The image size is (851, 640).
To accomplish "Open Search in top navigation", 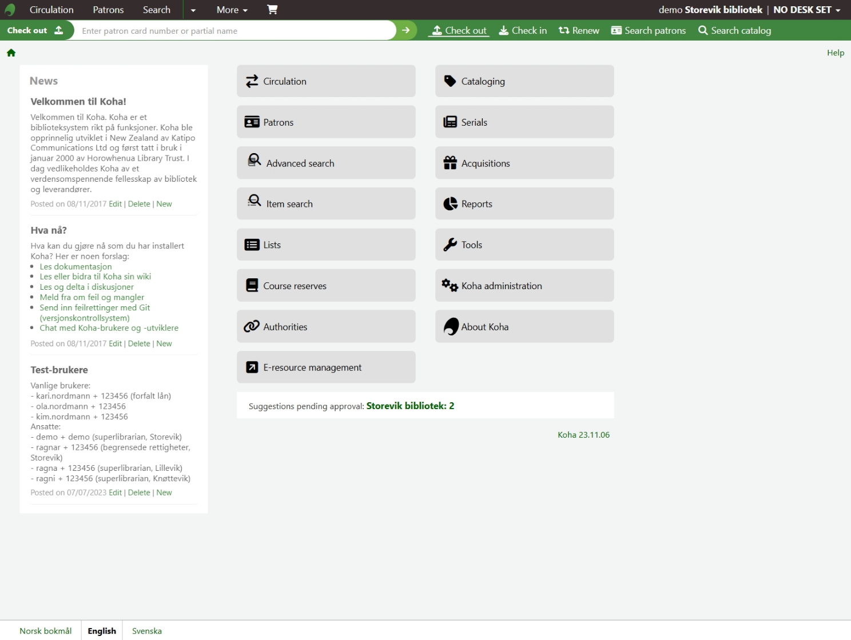I will pyautogui.click(x=157, y=10).
